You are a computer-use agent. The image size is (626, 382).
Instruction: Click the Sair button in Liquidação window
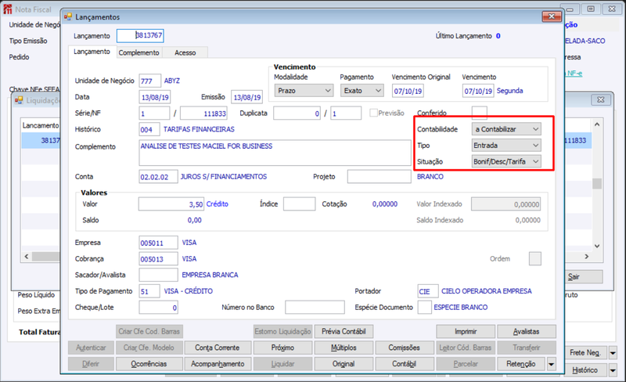click(x=583, y=276)
